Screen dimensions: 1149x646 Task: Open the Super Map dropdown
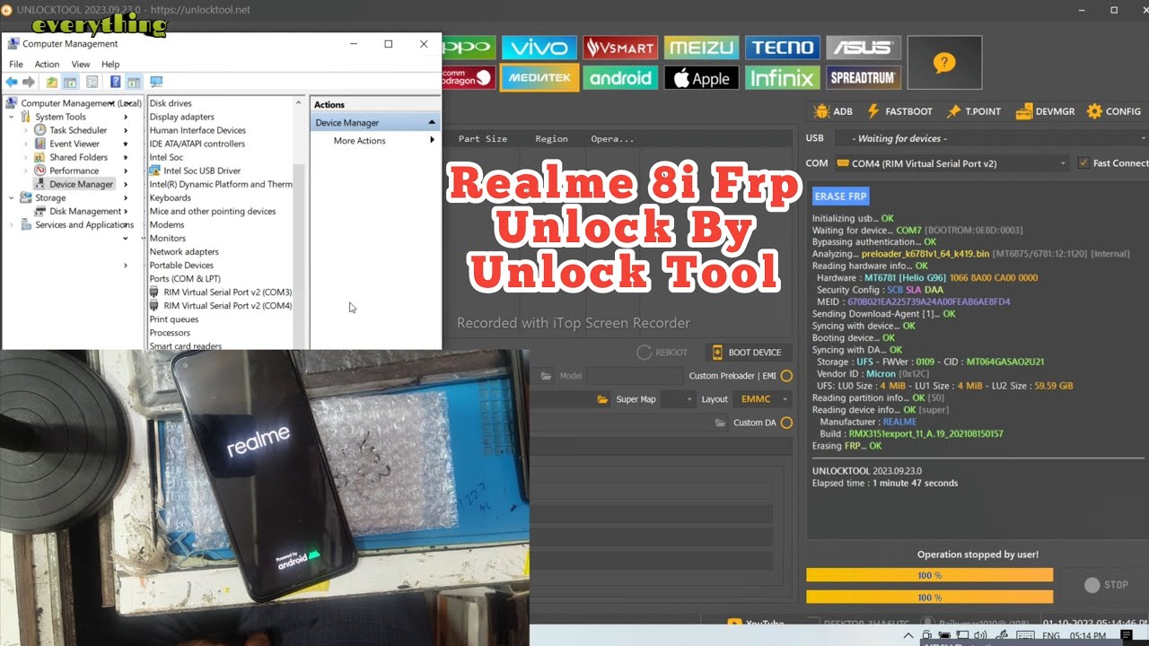[678, 399]
